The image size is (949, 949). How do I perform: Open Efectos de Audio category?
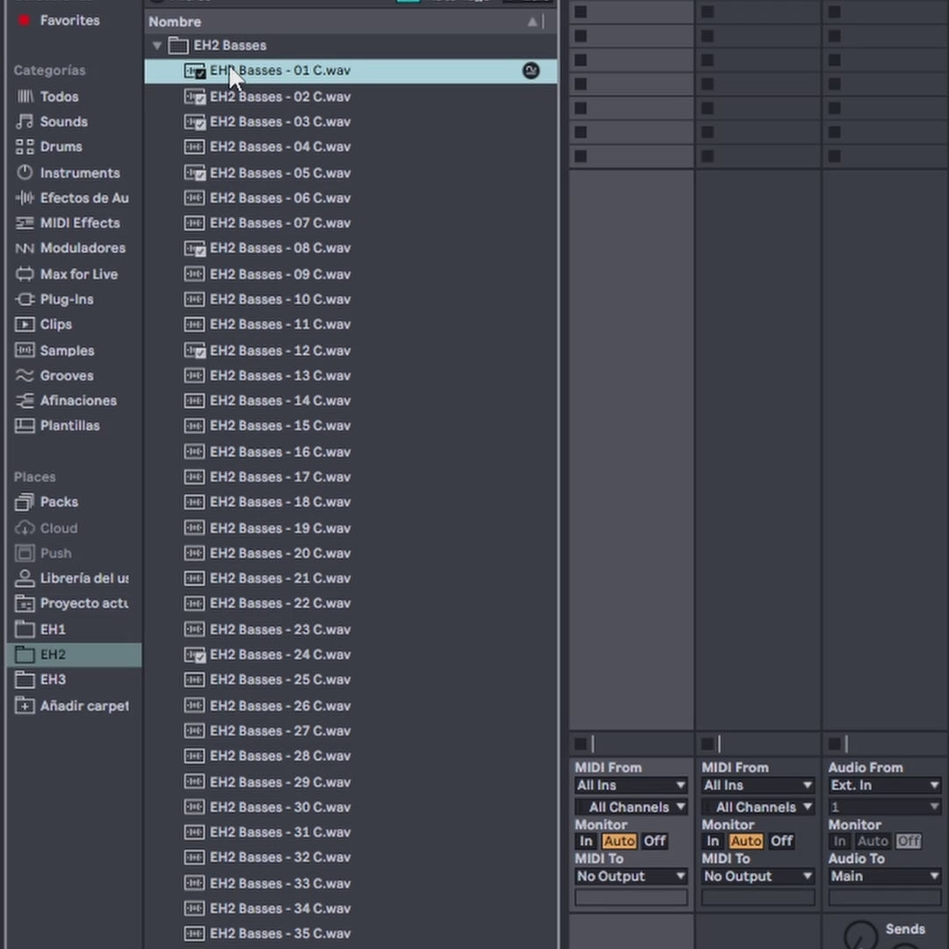(x=72, y=198)
